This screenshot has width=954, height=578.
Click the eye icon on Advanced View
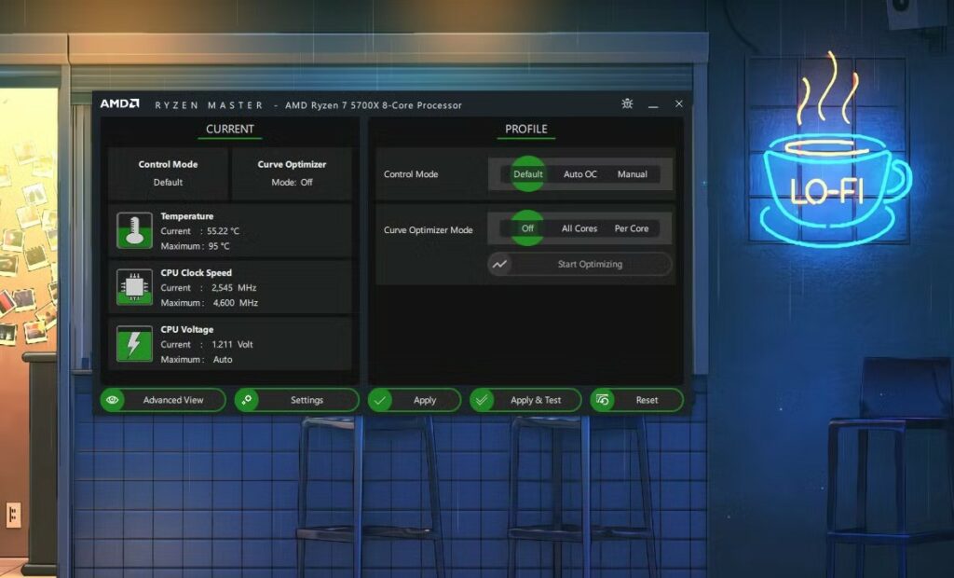[113, 400]
